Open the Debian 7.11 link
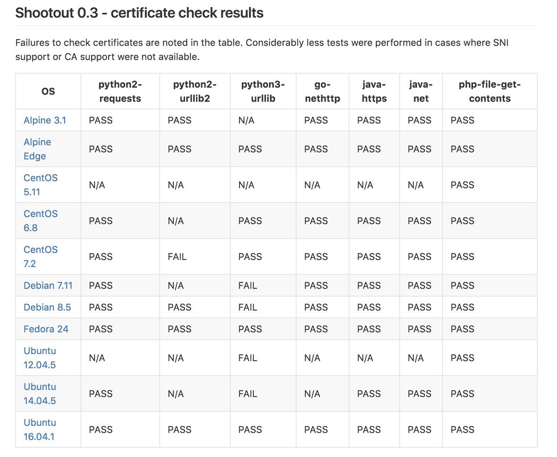 pos(48,285)
